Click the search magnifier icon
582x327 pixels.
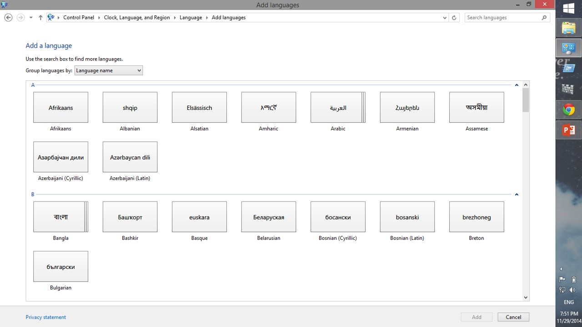[544, 18]
